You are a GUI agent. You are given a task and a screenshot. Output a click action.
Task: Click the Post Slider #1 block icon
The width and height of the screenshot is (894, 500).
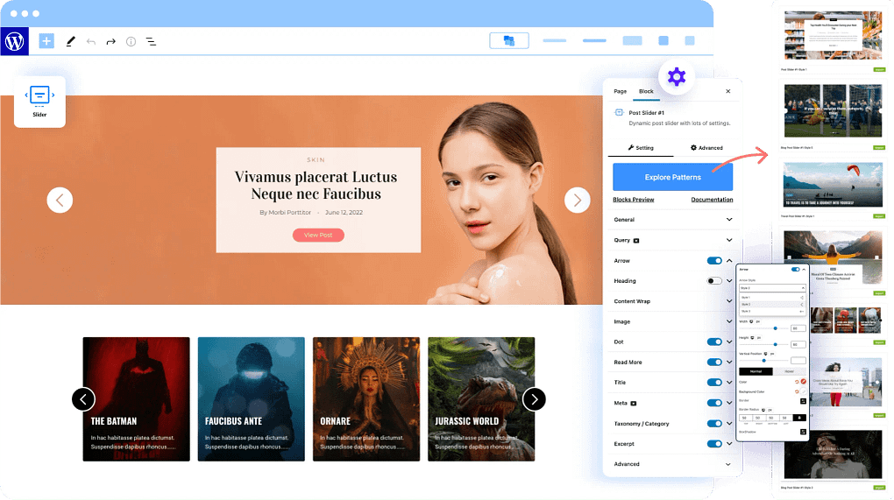coord(619,113)
